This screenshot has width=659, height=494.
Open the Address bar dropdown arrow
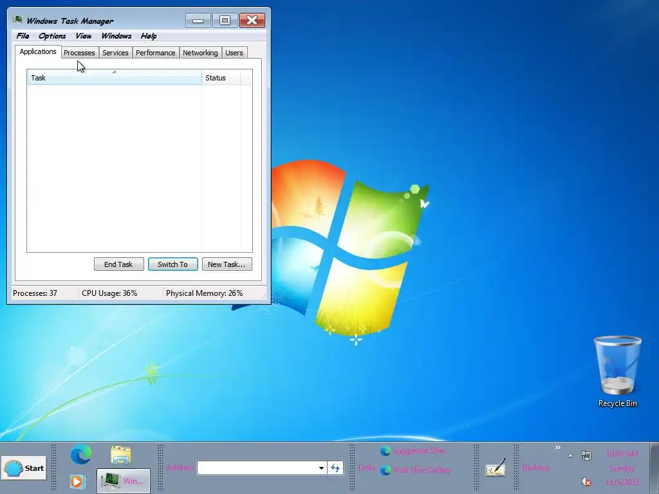pos(321,468)
